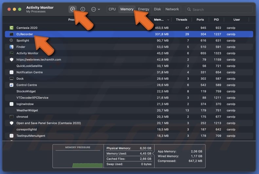Select the Spotlight process name

23,40
